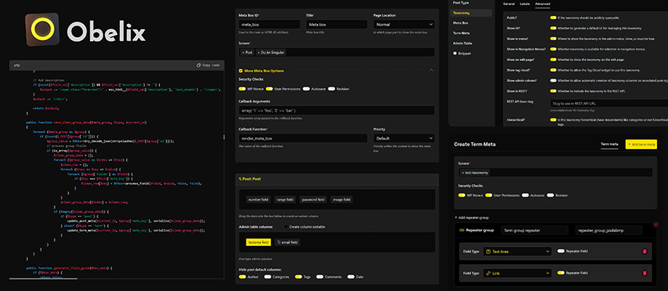This screenshot has height=291, width=668.
Task: Remove the repeater group with red X
Action: click(x=656, y=225)
